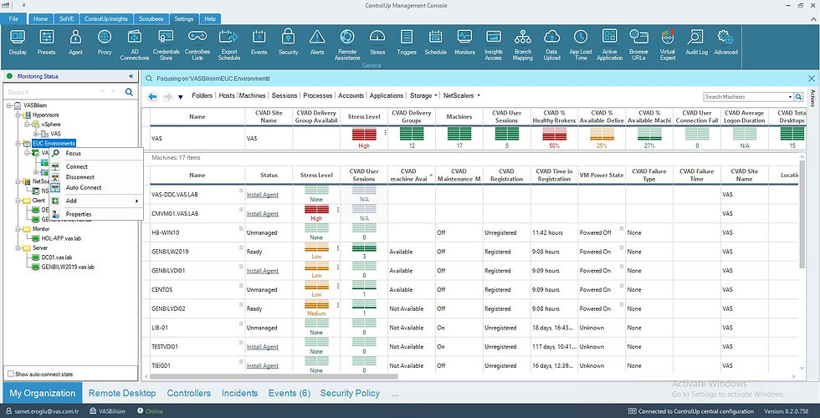Open Browser URLs settings

638,45
